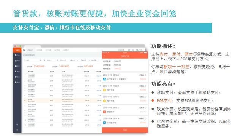
Task: Click the total amount value 23489.48
Action: point(39,66)
